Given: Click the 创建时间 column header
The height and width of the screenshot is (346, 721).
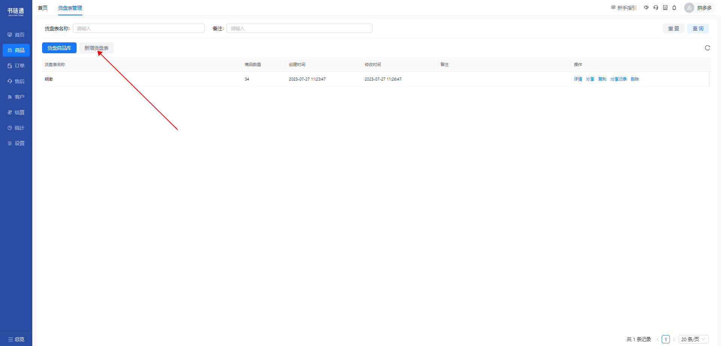Looking at the screenshot, I should [297, 64].
